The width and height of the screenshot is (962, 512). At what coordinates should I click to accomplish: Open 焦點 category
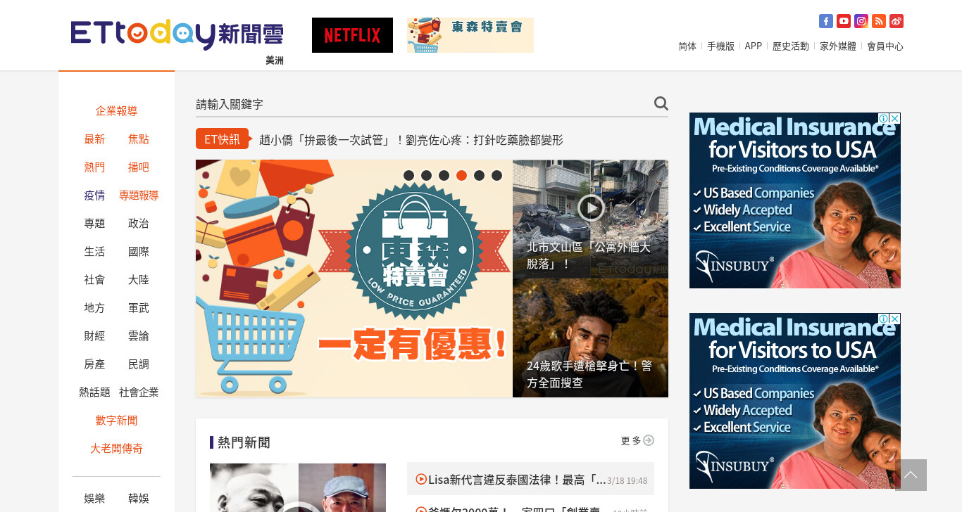click(139, 139)
